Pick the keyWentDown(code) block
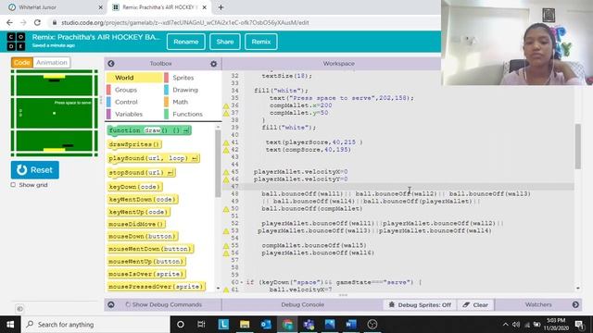 [x=143, y=200]
